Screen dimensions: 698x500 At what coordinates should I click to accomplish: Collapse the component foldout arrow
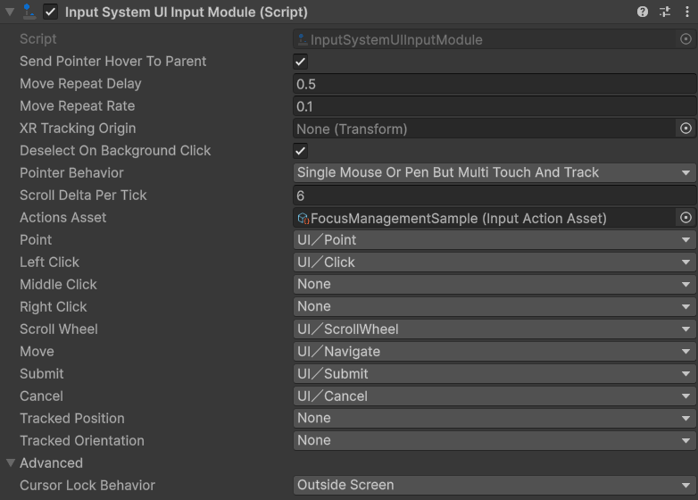pyautogui.click(x=10, y=12)
